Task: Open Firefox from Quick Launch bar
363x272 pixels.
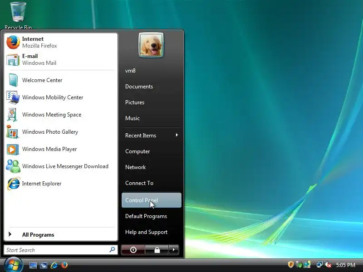Action: tap(64, 265)
